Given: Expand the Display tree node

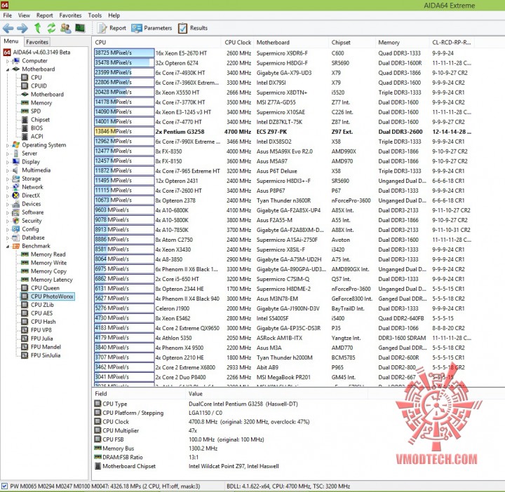Looking at the screenshot, I should [8, 162].
